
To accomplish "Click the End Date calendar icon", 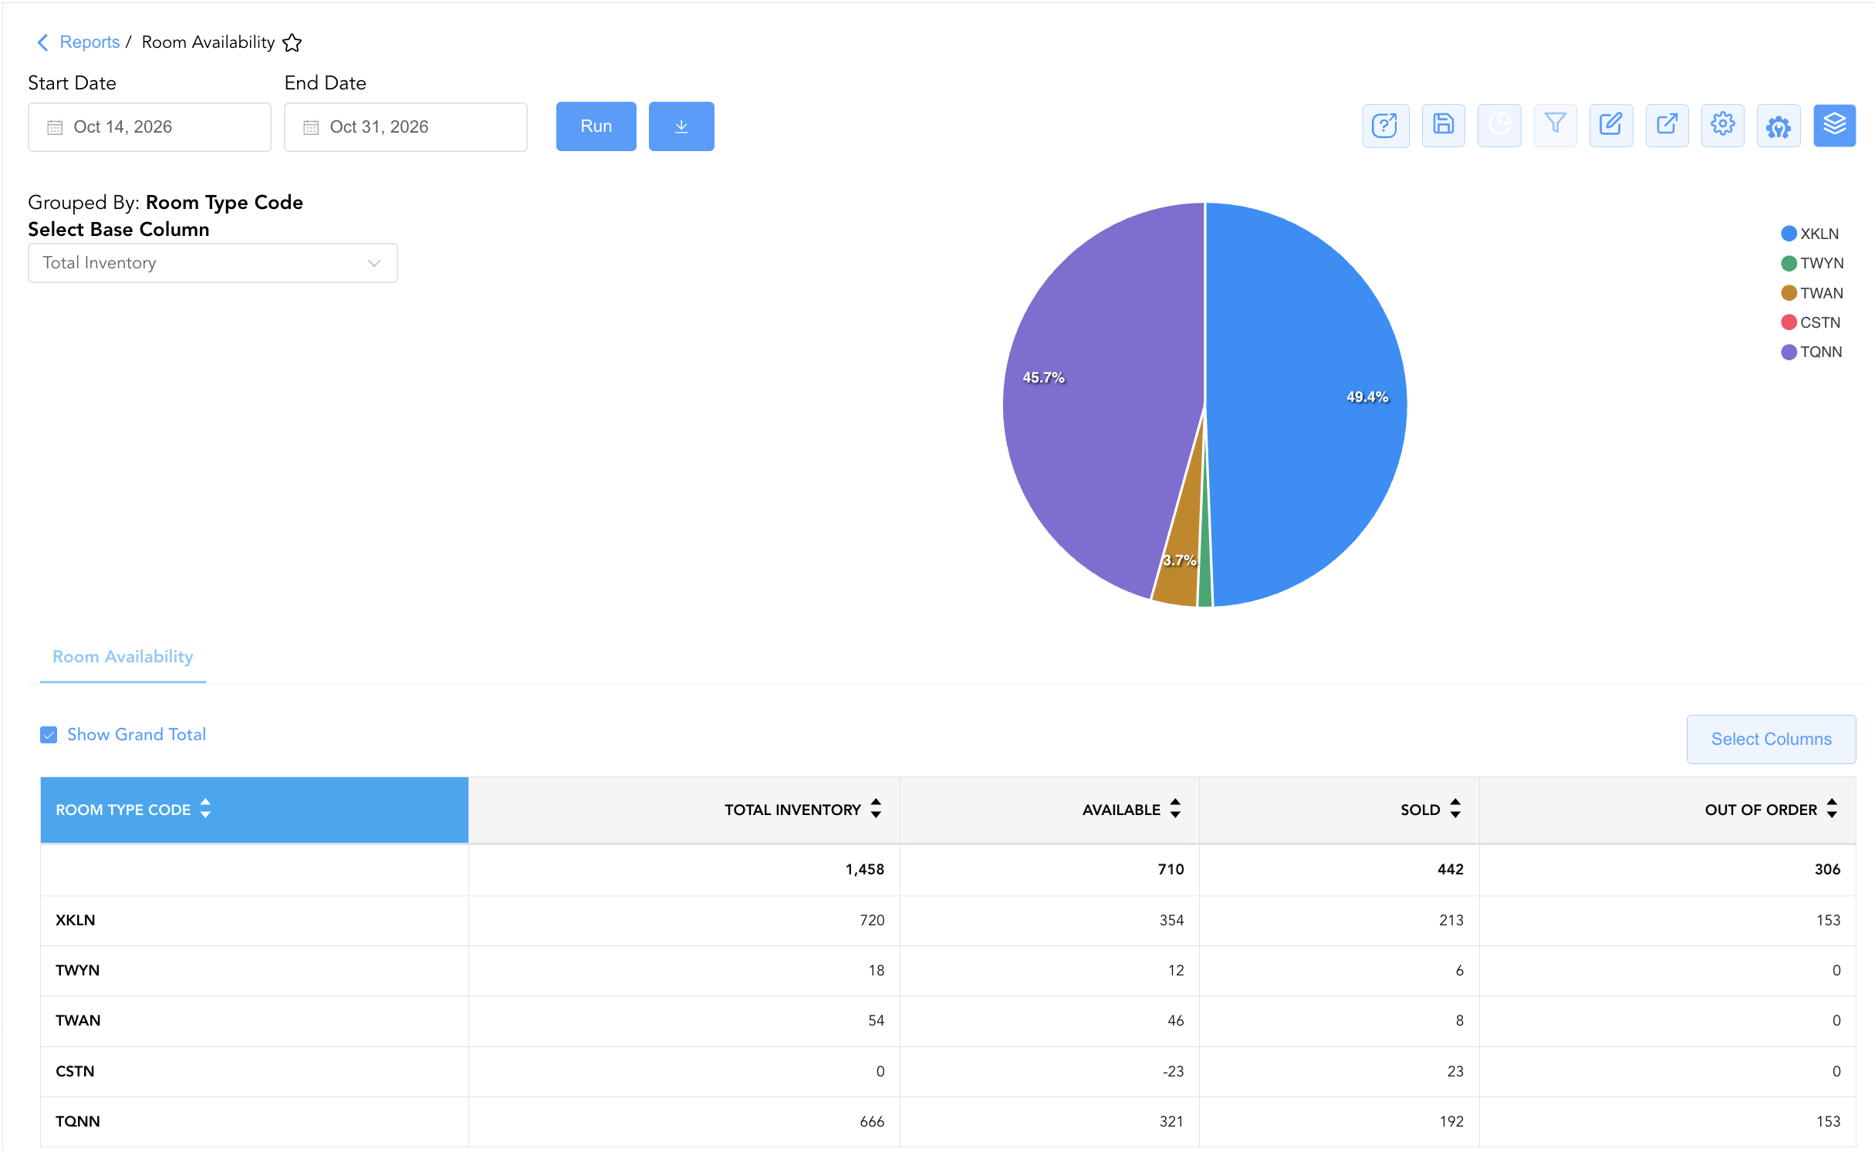I will [x=311, y=127].
